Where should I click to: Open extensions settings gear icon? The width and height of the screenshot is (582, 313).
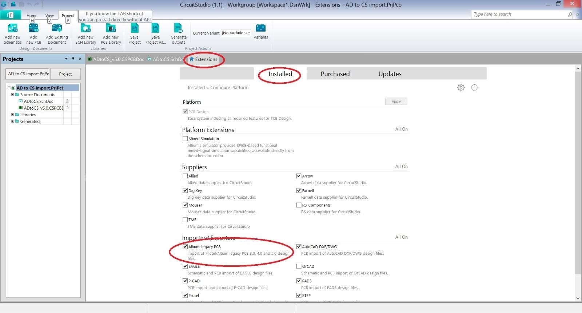461,87
